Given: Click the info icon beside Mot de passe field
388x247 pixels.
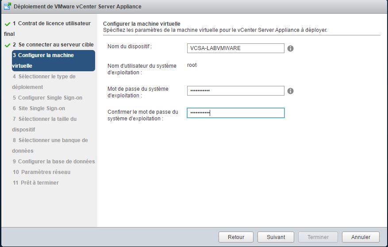Looking at the screenshot, I should point(290,91).
